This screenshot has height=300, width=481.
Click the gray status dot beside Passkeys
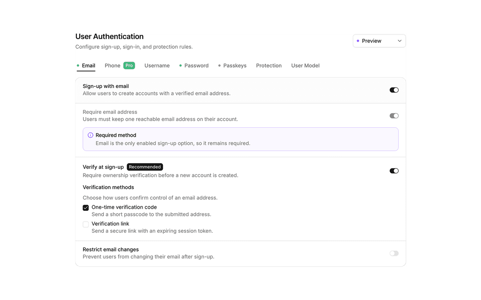[219, 66]
